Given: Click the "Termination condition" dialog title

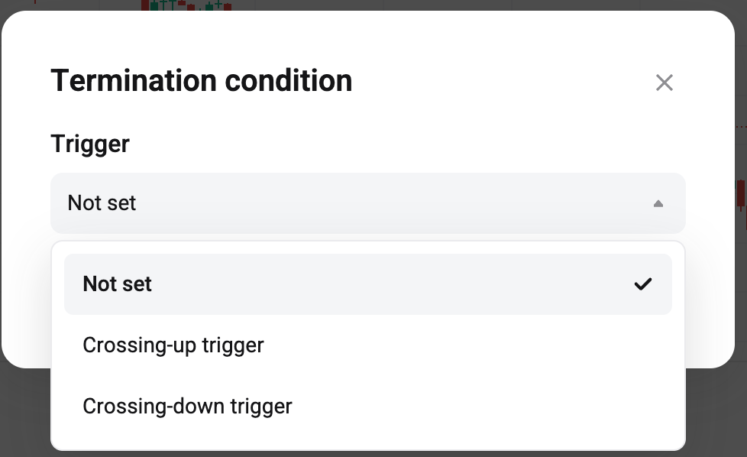Looking at the screenshot, I should [201, 80].
